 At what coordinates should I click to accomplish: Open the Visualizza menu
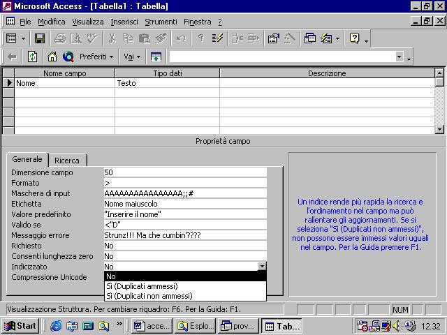point(88,22)
